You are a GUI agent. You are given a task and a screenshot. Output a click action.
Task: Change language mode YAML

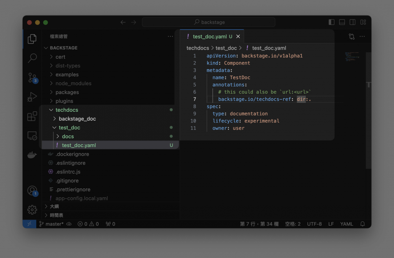[347, 224]
